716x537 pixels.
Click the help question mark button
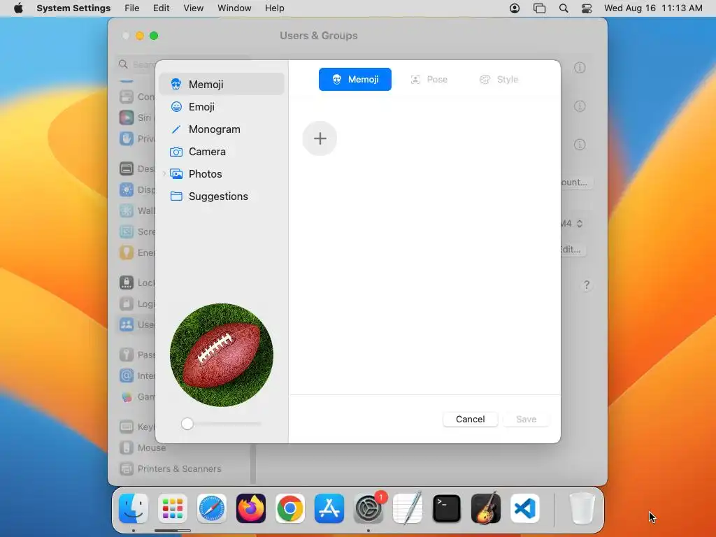tap(587, 285)
